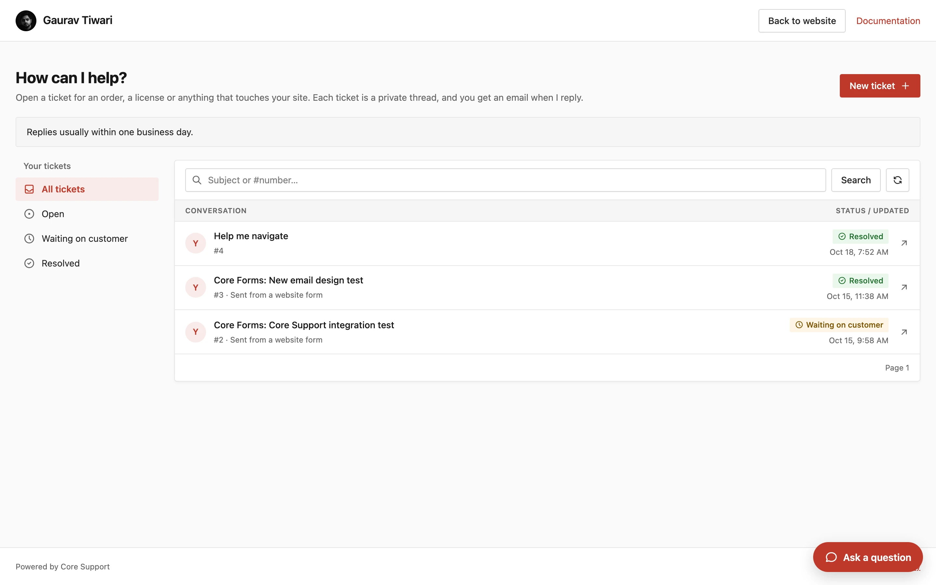Open the Ask a question chat widget
Viewport: 936px width, 585px height.
pyautogui.click(x=867, y=557)
